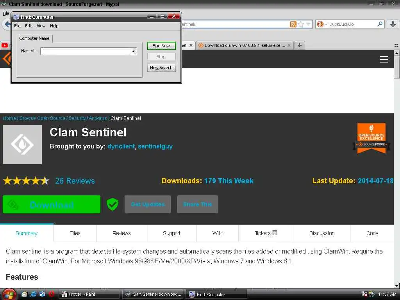Screen dimensions: 400x300
Task: Open the Windows Start orb
Action: click(9, 295)
